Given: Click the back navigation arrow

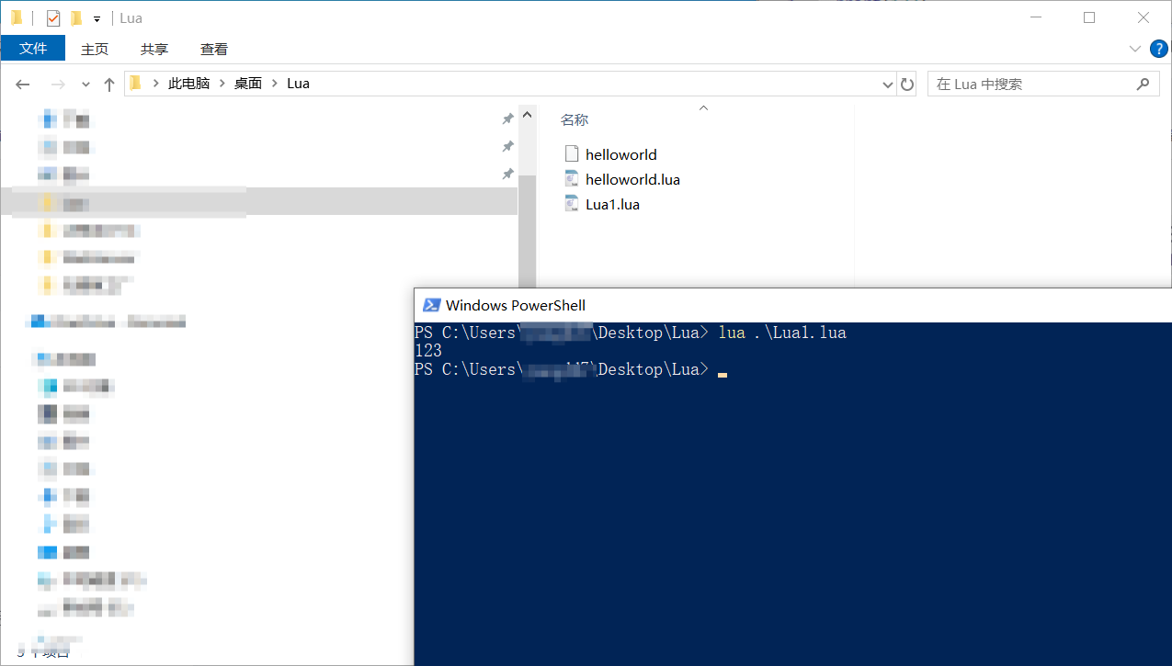Looking at the screenshot, I should (x=23, y=85).
